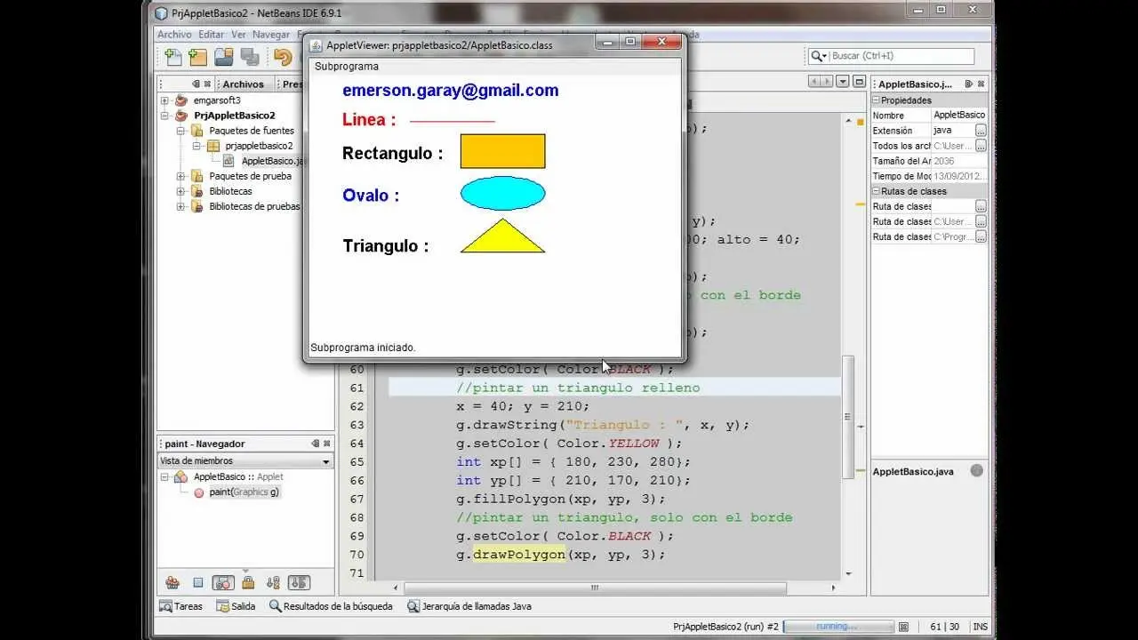1138x640 pixels.
Task: Click the AppletBasico.java file icon
Action: 228,161
